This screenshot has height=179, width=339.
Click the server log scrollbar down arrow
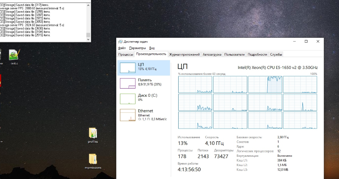pyautogui.click(x=88, y=39)
